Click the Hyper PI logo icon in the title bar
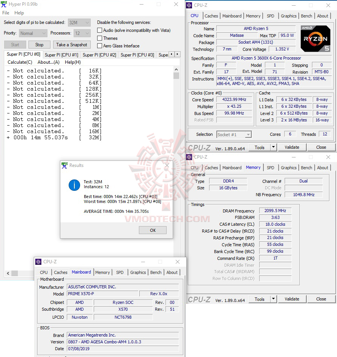337x357 pixels. (5, 4)
